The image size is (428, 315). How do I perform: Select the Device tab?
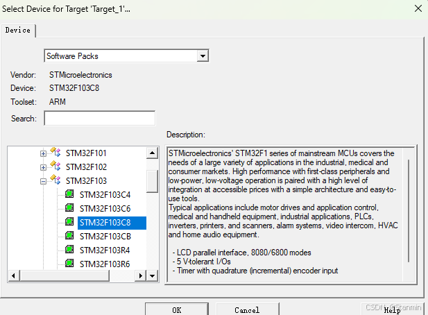[x=18, y=30]
